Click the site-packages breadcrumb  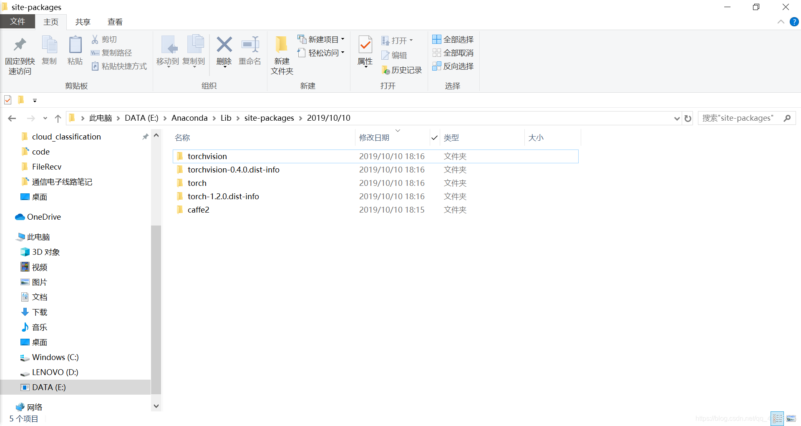click(269, 118)
